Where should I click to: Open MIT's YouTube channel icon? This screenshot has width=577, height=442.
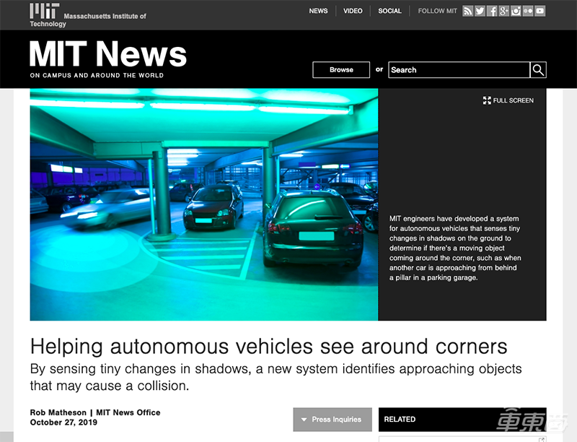pyautogui.click(x=539, y=11)
